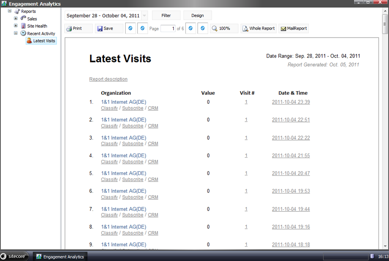389x261 pixels.
Task: Select the Site Health thermometer icon
Action: (x=24, y=26)
